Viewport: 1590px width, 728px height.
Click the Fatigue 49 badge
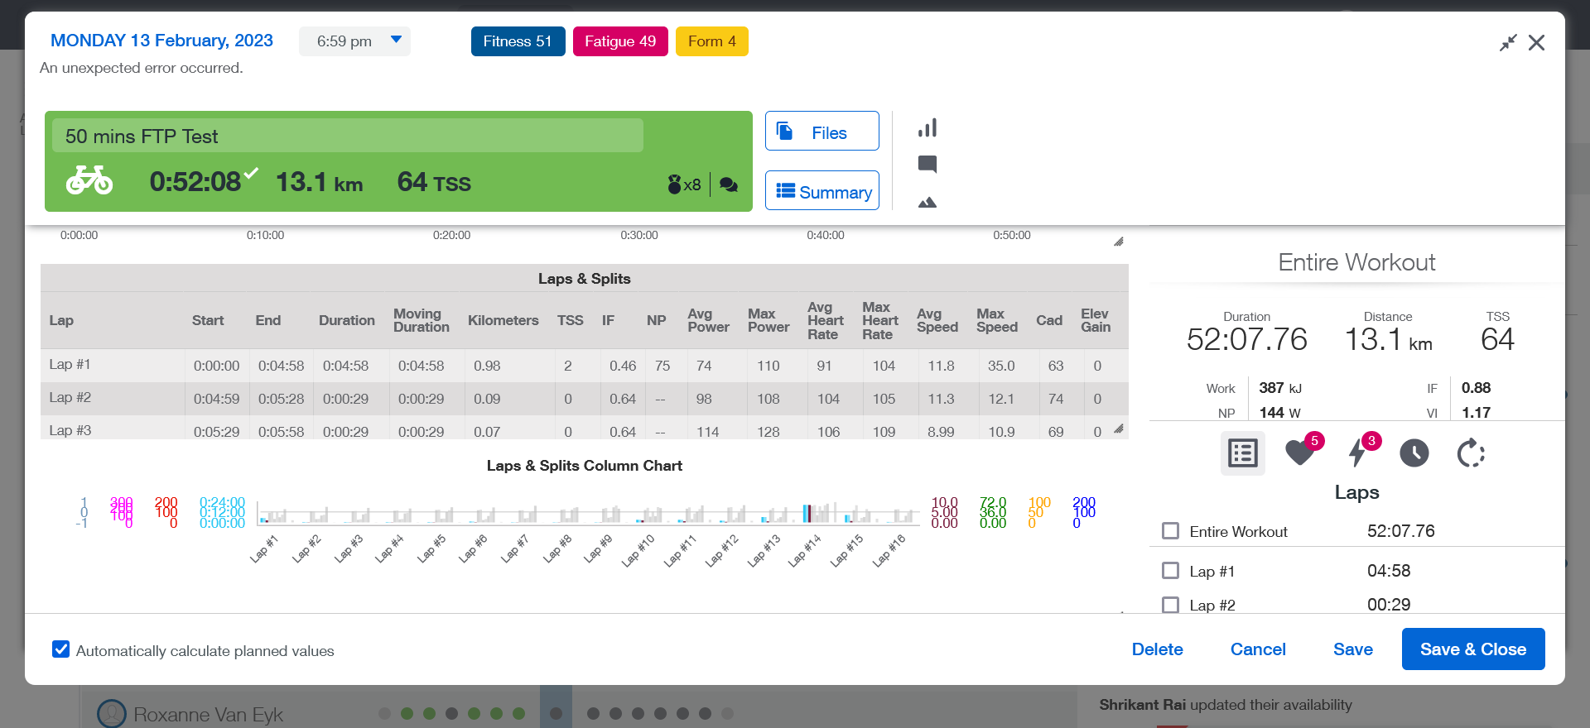620,41
